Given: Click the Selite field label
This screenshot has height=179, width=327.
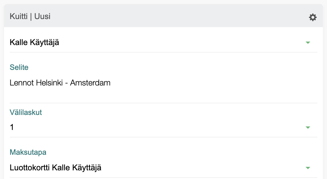Looking at the screenshot, I should point(19,68).
